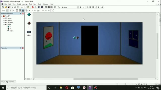
Task: Expand the 'газета' frame in tree
Action: point(4,20)
